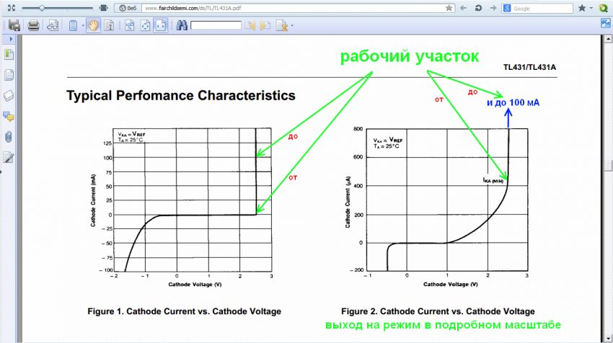
Task: Save a copy of the PDF
Action: [14, 25]
